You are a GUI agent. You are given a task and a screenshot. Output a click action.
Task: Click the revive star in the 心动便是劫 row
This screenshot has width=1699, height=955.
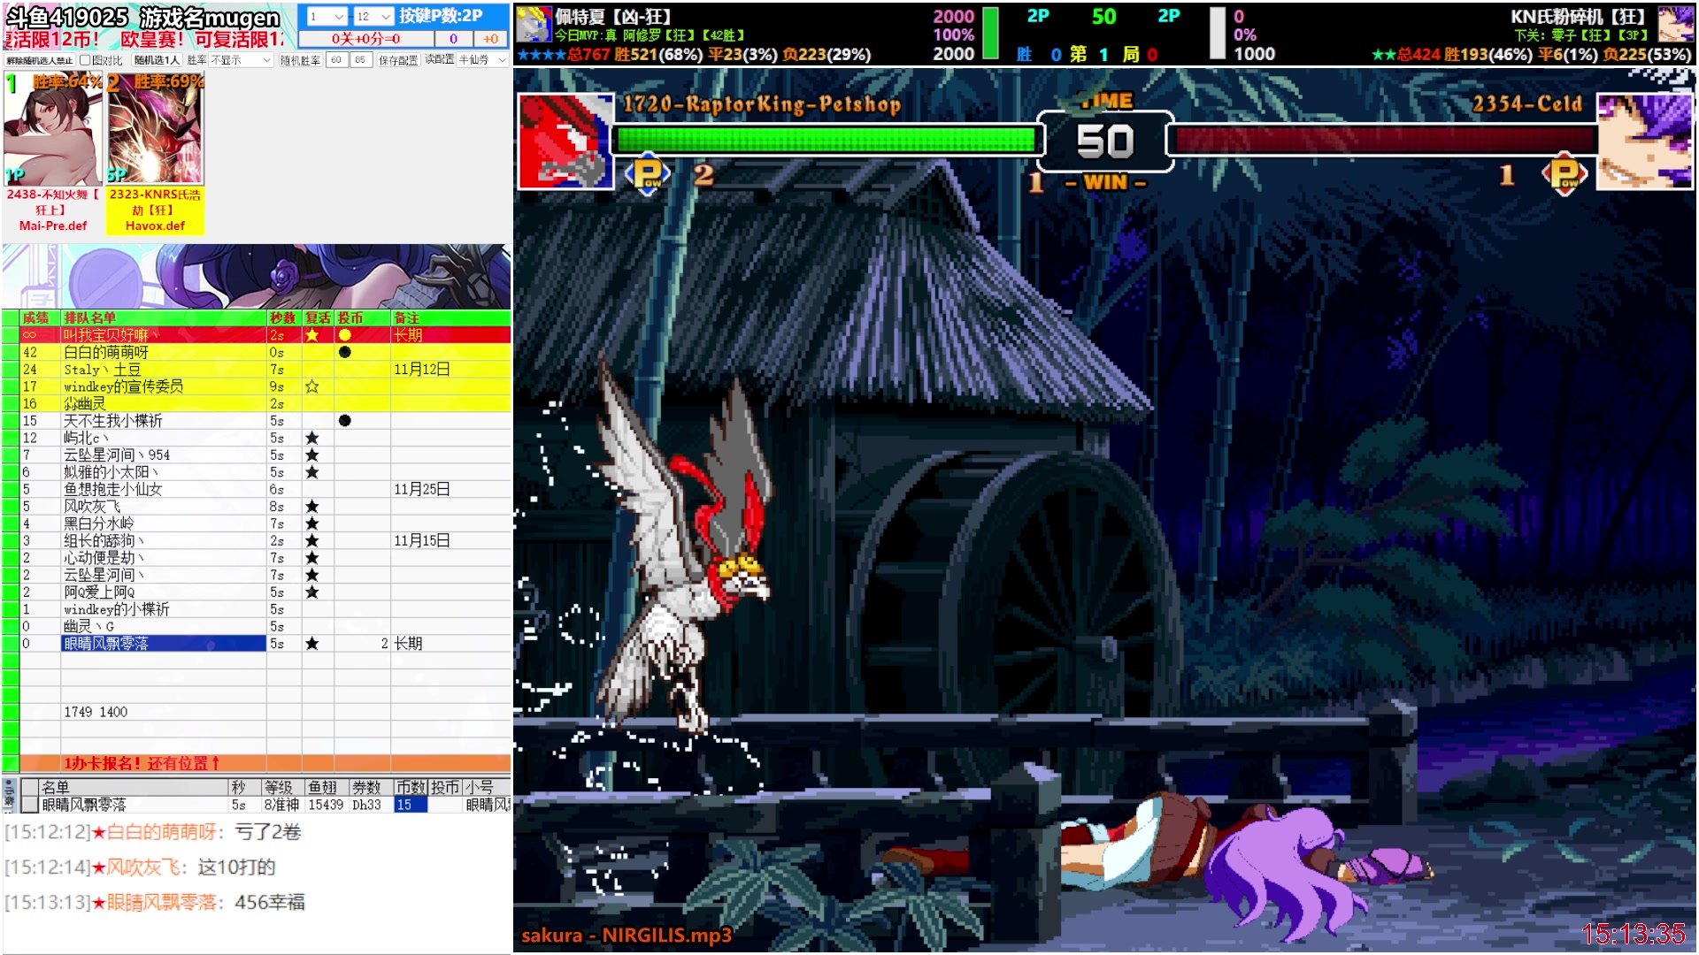coord(312,558)
